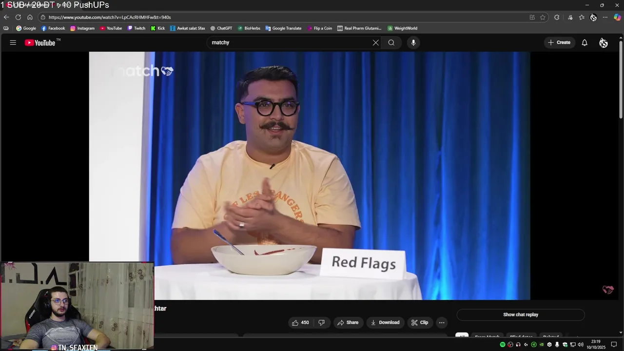The height and width of the screenshot is (351, 624).
Task: Open Awkat salat Sfax bookmark
Action: pos(188,28)
